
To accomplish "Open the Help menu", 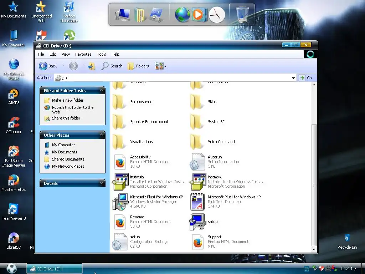I will click(115, 54).
